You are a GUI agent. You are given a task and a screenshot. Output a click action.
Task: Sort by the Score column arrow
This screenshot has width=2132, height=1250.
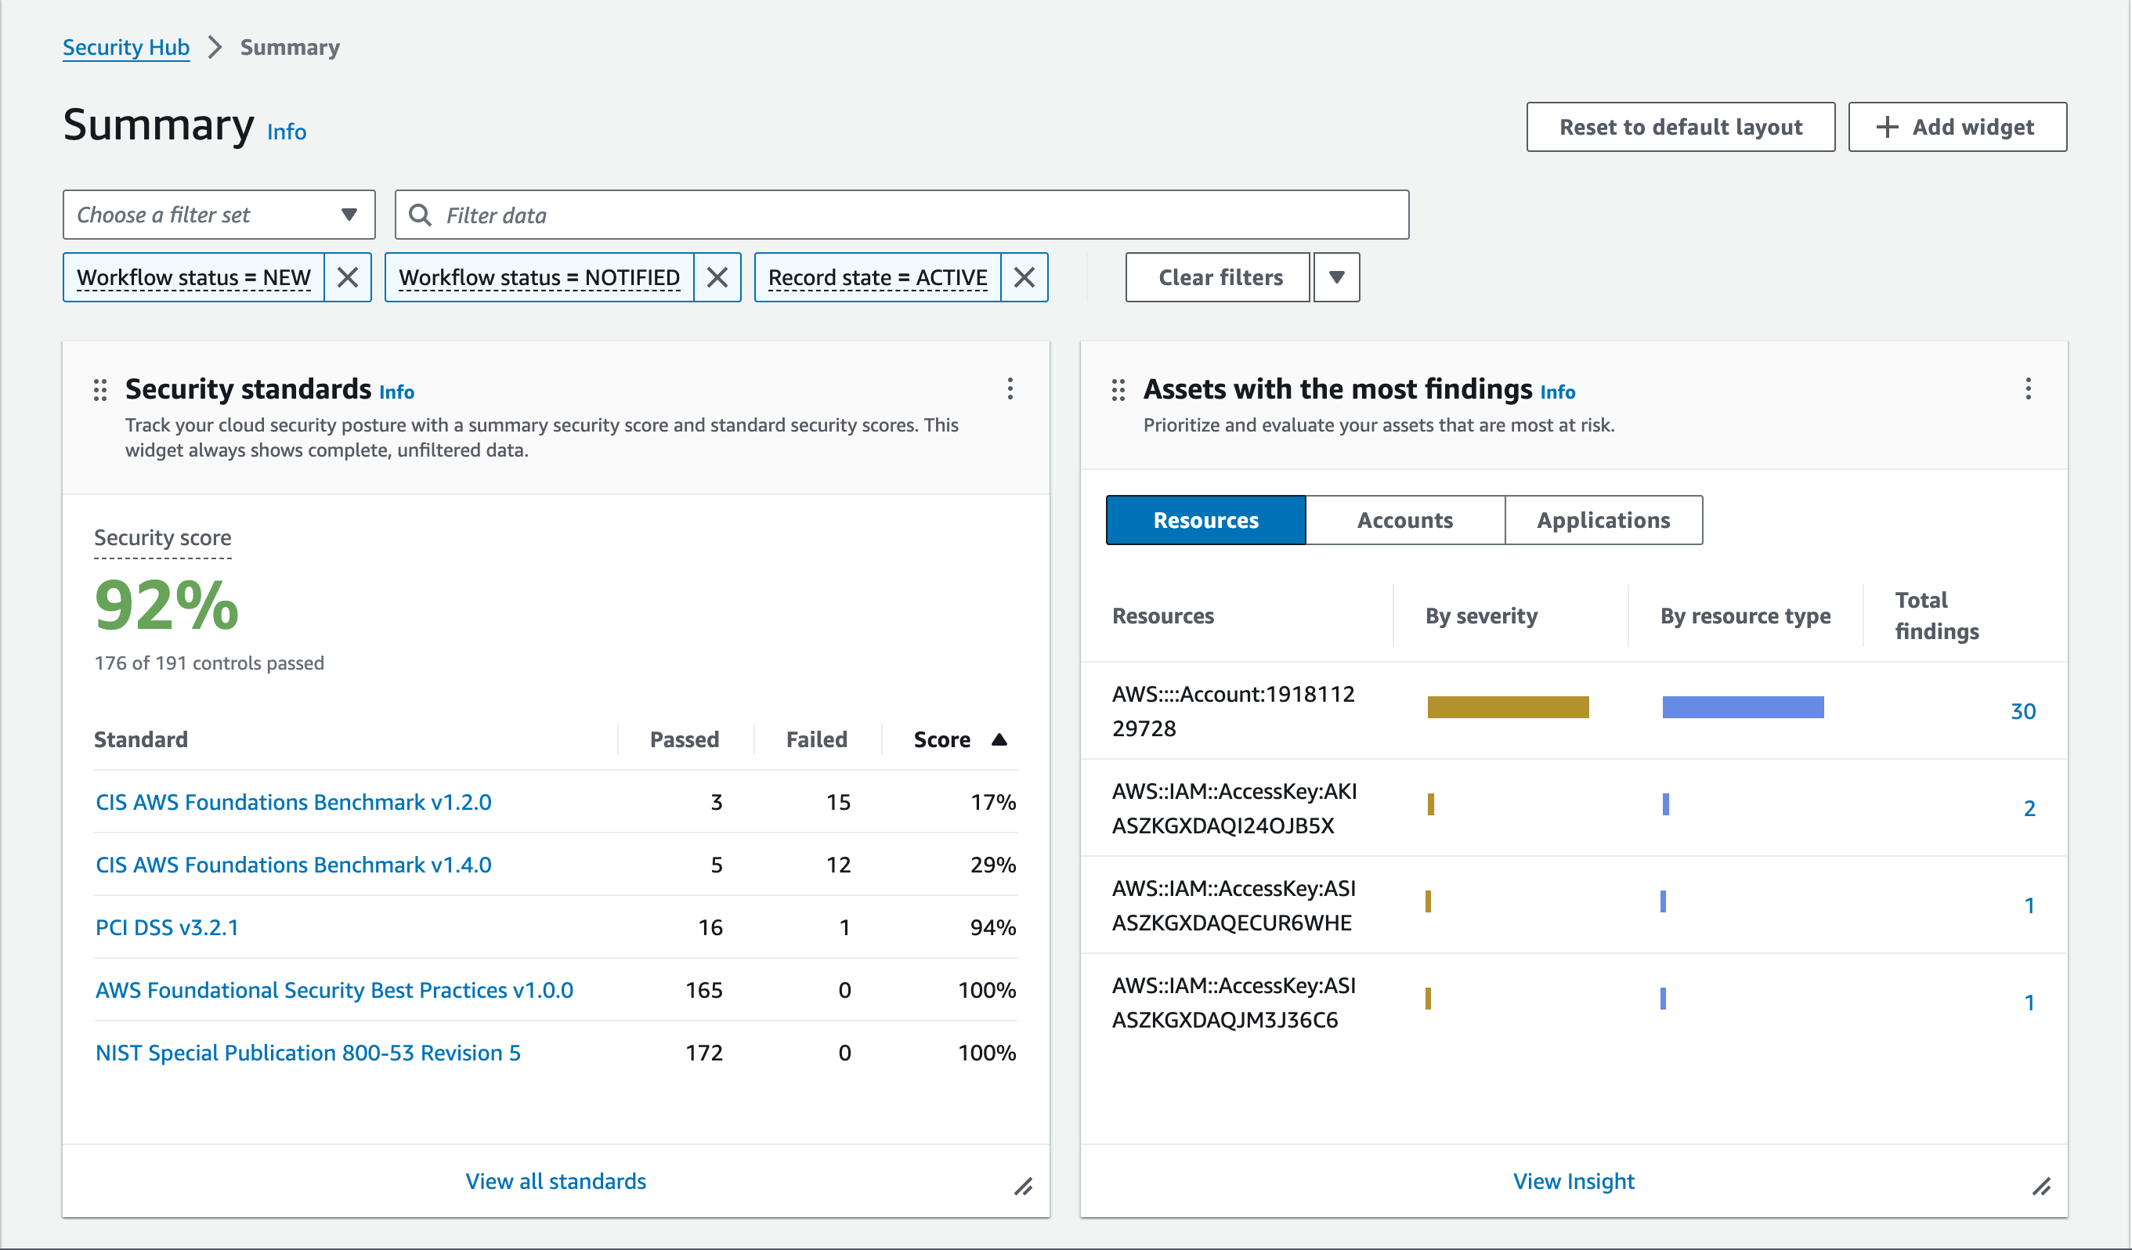(999, 739)
